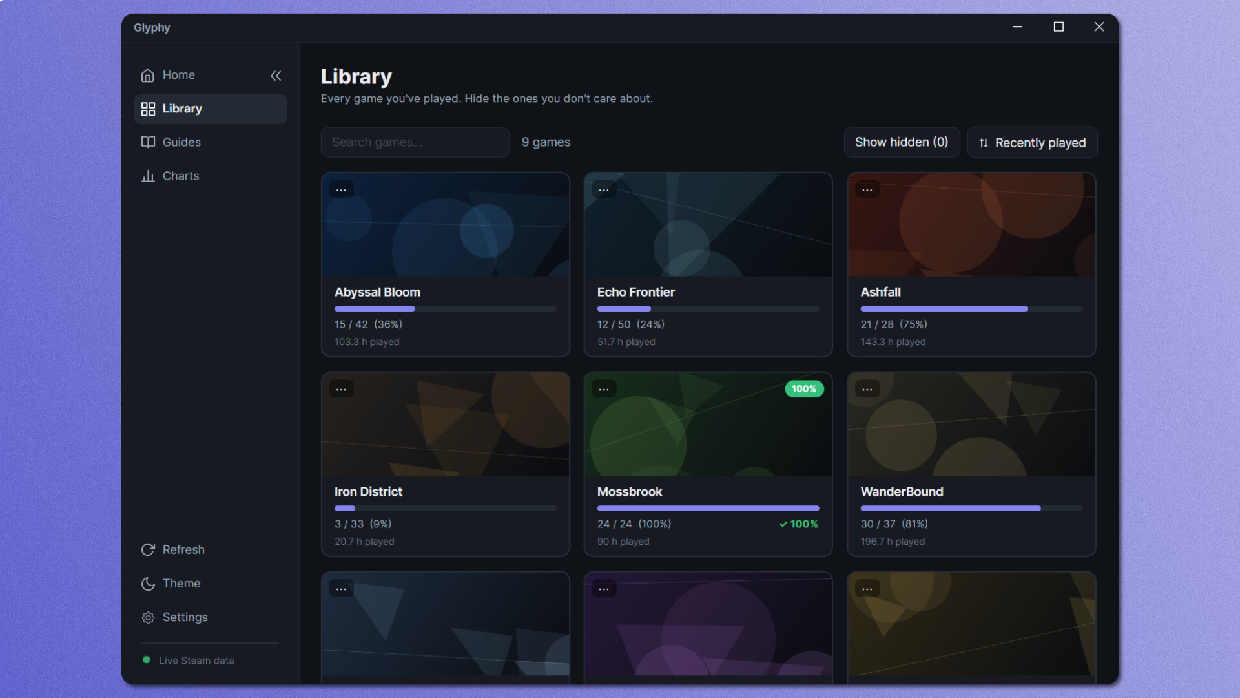Open the Library grid icon
The width and height of the screenshot is (1240, 698).
(148, 109)
